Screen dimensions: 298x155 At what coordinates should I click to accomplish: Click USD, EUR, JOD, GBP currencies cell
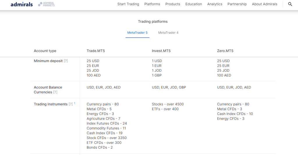click(169, 87)
